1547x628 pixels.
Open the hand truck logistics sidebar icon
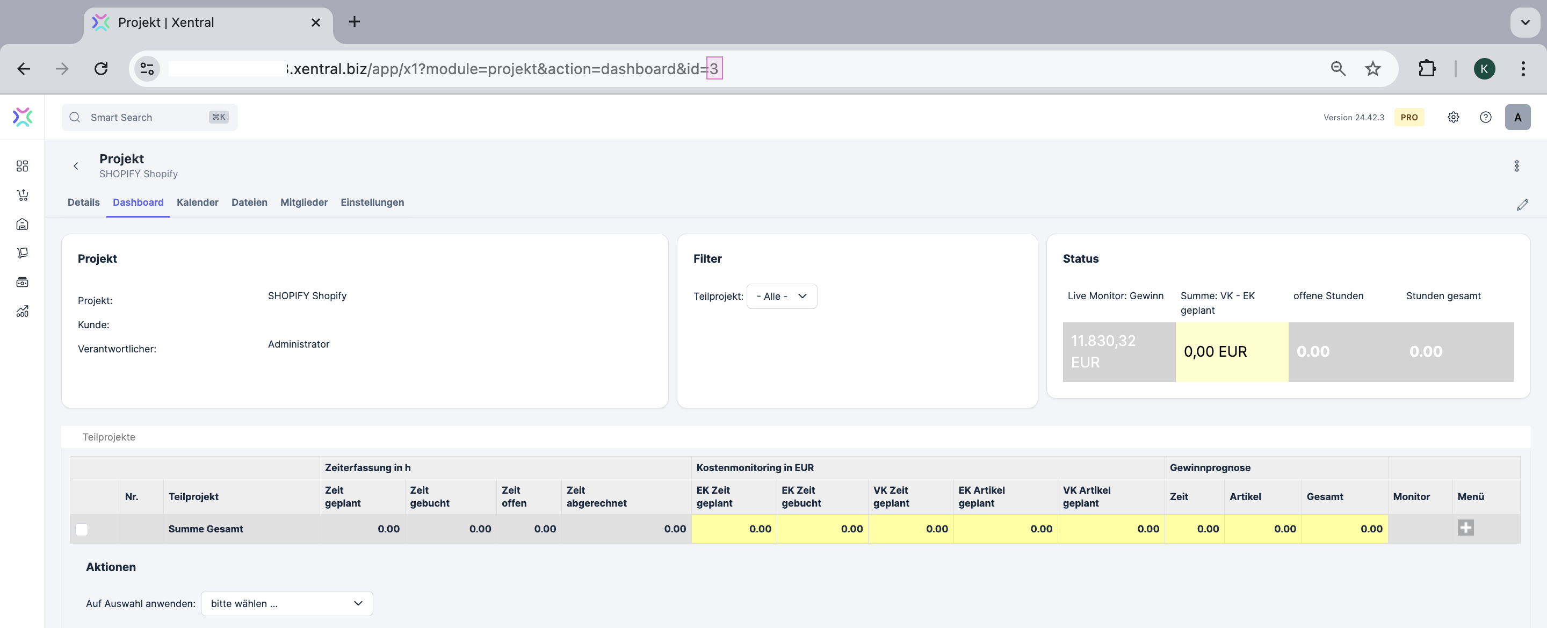[x=22, y=253]
